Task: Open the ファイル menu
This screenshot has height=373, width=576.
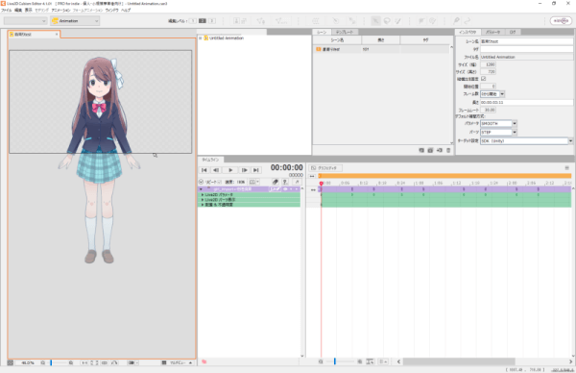Action: [x=7, y=11]
